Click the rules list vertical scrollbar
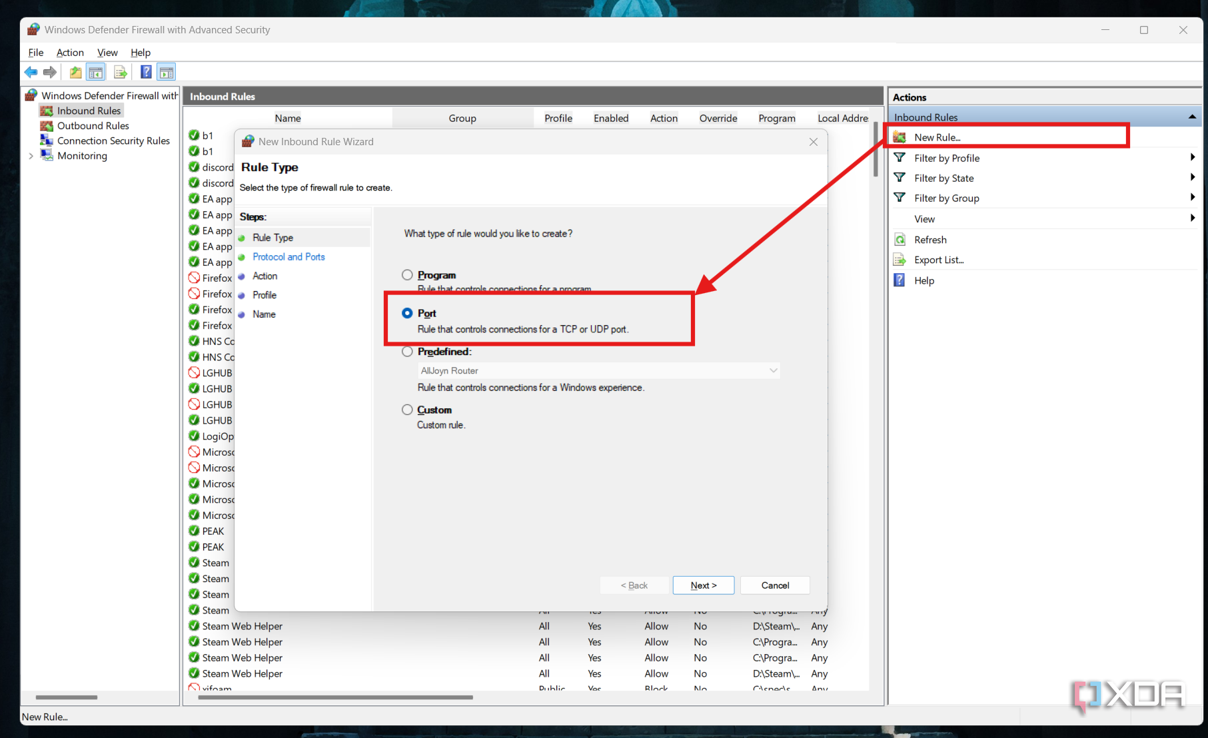This screenshot has width=1208, height=738. [x=876, y=150]
